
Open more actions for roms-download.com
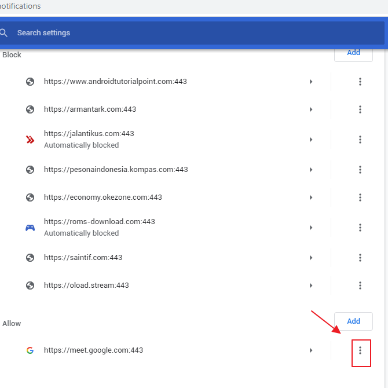360,228
